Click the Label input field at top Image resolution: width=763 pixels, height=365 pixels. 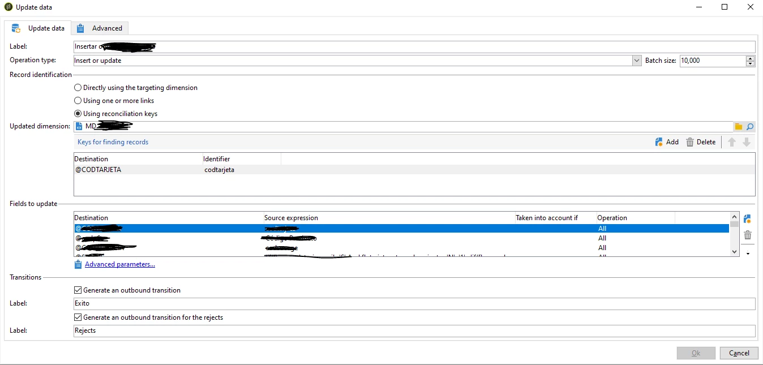(414, 47)
